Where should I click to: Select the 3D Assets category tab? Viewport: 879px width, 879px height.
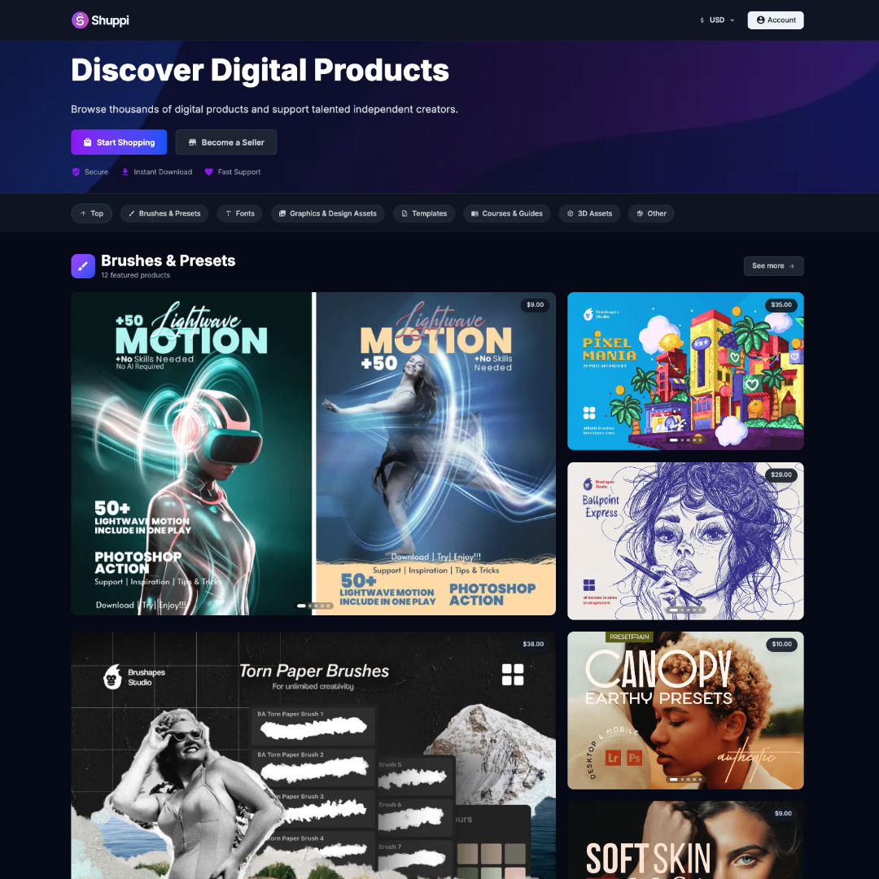click(589, 213)
